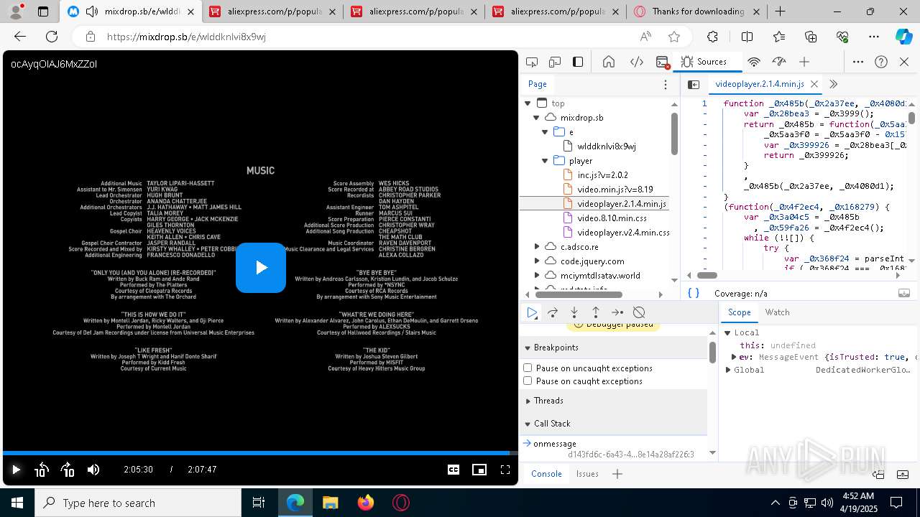Screen dimensions: 920x517
Task: Open the Network panel icon
Action: (754, 62)
